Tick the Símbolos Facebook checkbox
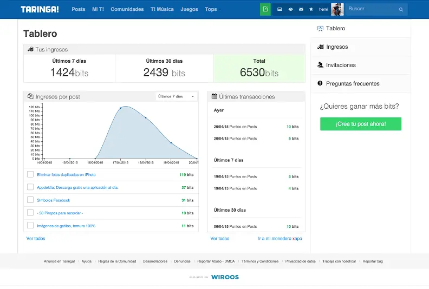 tap(30, 200)
